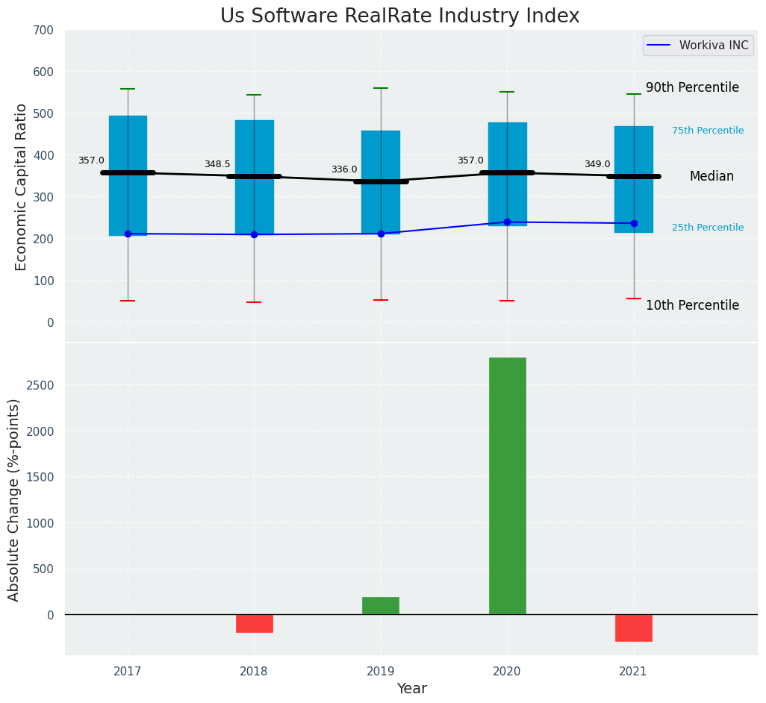
Task: Click the red 2021 change bar
Action: click(634, 628)
